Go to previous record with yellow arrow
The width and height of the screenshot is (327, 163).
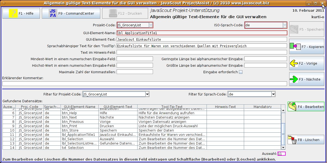pyautogui.click(x=294, y=63)
